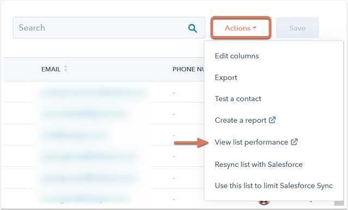
Task: Click the EMAIL column header
Action: 51,69
